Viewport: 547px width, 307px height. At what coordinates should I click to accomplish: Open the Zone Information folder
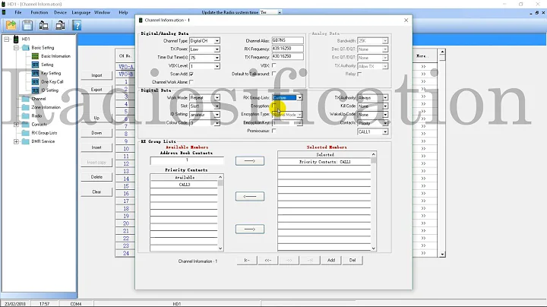click(x=46, y=107)
